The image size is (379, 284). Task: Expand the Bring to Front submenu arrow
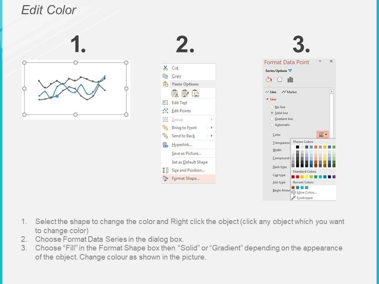(x=212, y=128)
